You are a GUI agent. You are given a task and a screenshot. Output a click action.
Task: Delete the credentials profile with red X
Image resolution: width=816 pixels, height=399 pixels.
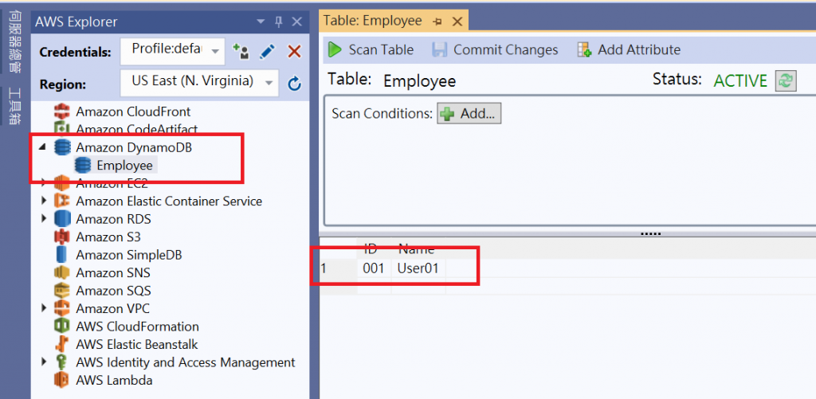[x=295, y=52]
